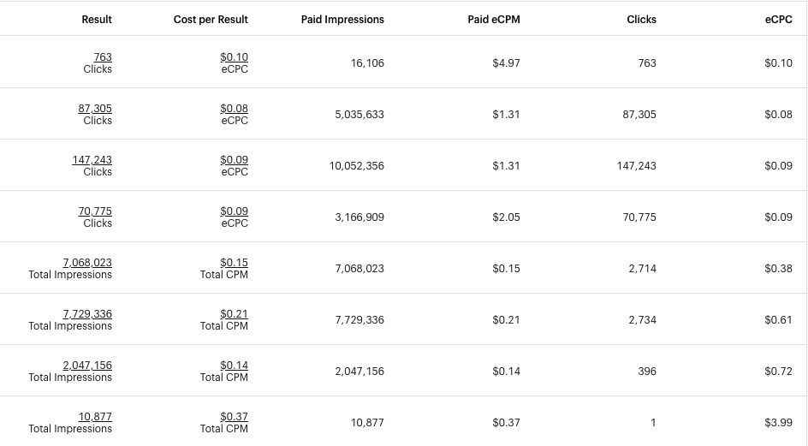Sort by the Result column header

point(97,20)
